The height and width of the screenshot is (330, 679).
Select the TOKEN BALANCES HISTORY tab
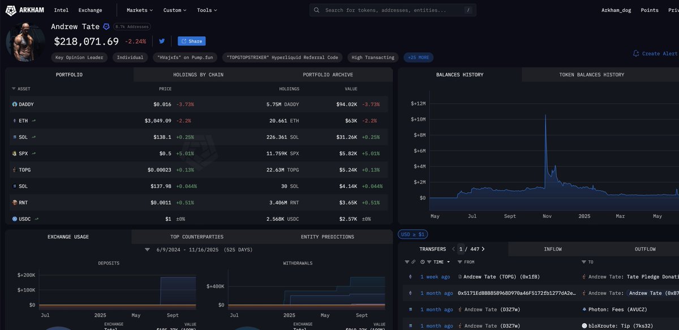click(591, 75)
